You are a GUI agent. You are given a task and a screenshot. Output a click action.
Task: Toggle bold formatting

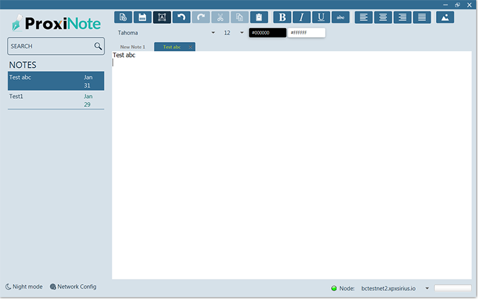click(282, 17)
